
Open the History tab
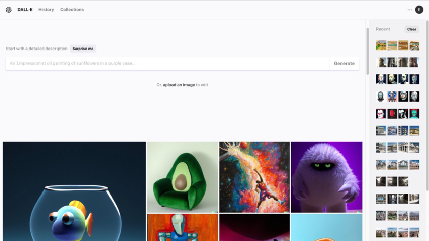(46, 9)
